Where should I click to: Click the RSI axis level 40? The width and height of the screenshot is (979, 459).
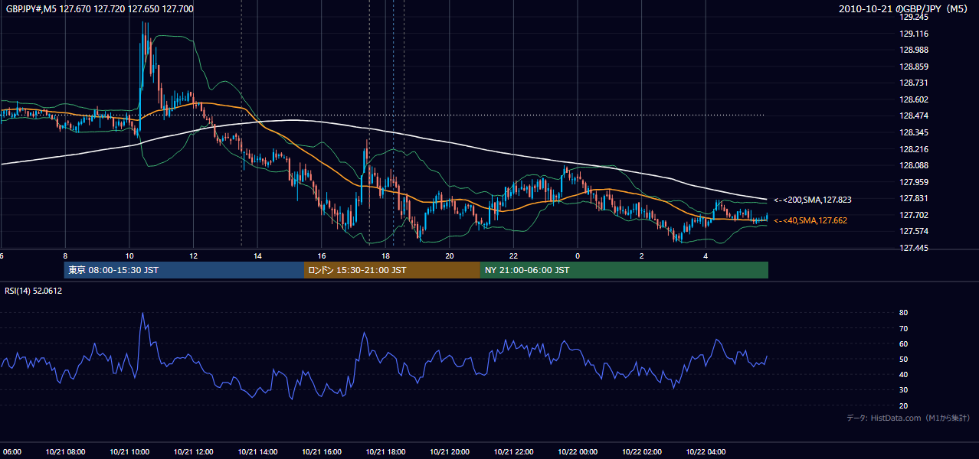pos(904,374)
